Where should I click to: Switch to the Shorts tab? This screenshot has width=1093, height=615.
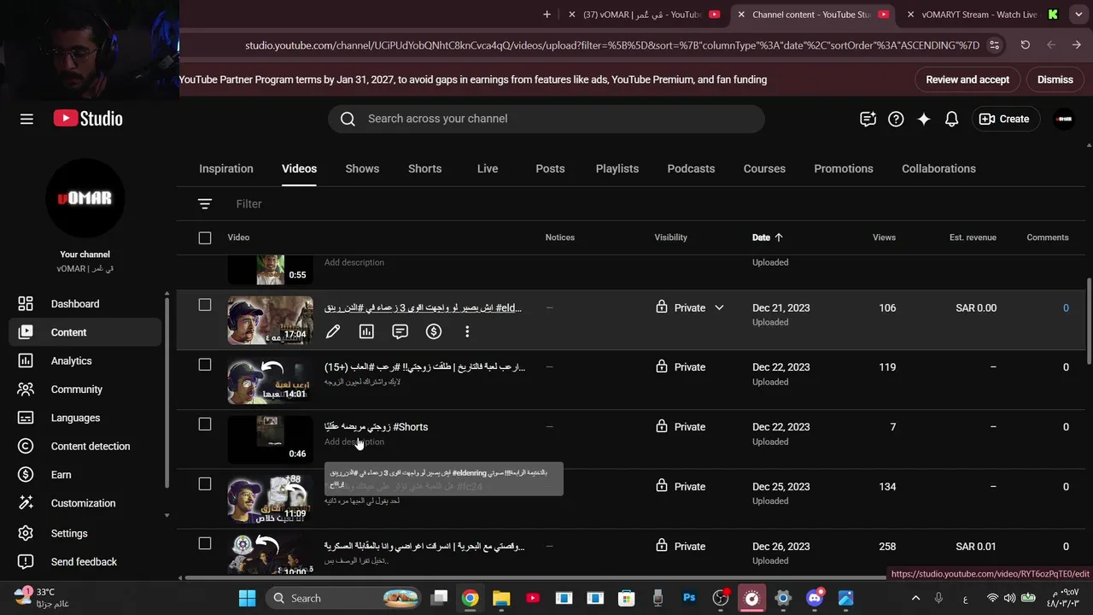click(x=424, y=168)
